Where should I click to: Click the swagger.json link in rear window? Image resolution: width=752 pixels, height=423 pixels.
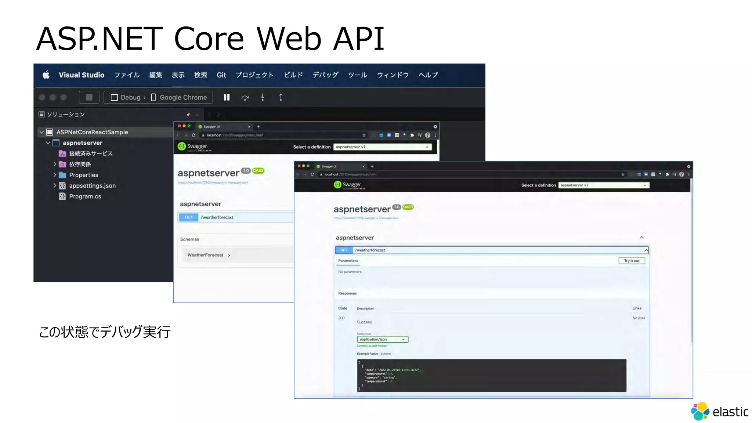point(213,182)
